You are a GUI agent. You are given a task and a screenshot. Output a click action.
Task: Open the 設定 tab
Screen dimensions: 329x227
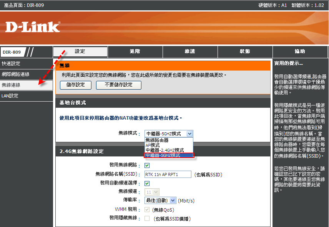(80, 51)
